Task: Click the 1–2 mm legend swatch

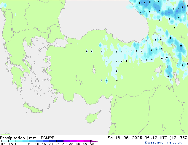Action: pos(19,141)
